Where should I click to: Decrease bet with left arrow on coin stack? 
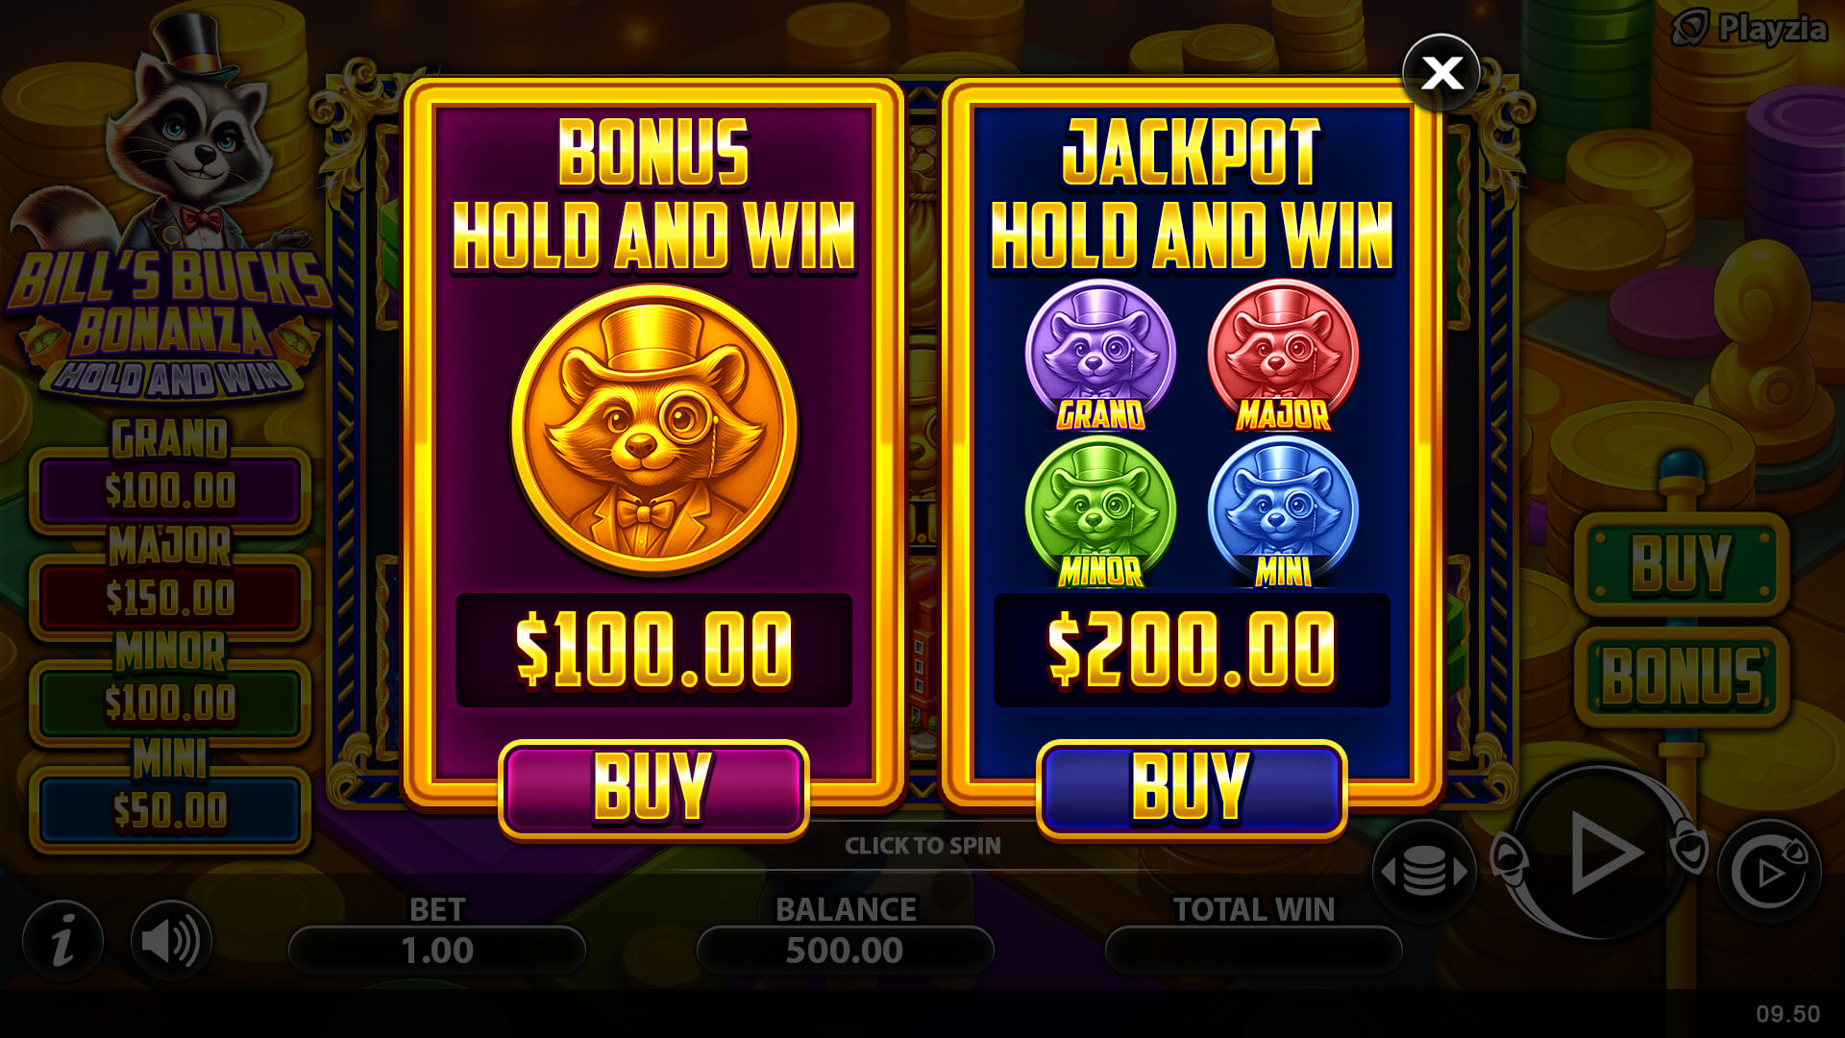click(1389, 872)
